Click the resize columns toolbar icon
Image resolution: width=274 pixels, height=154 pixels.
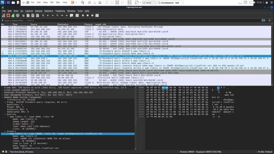tap(96, 16)
